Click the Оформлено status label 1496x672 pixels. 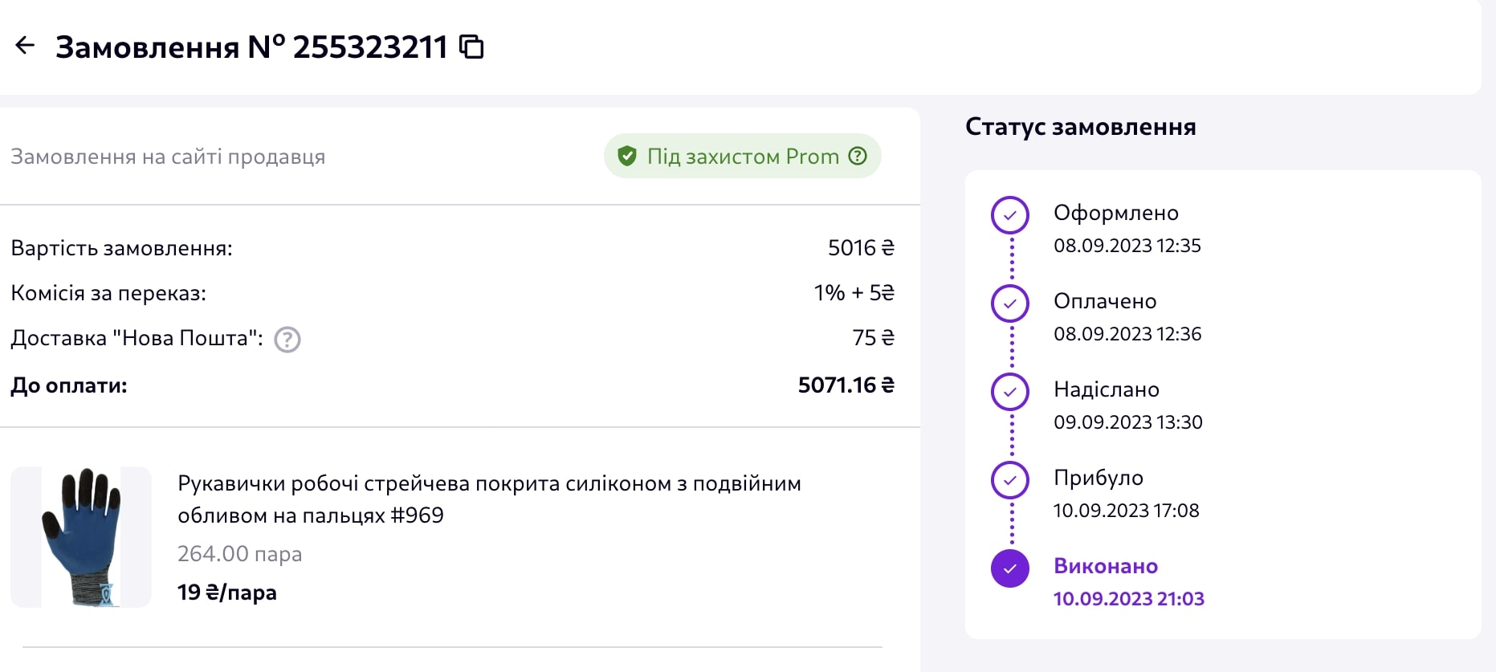(1116, 213)
